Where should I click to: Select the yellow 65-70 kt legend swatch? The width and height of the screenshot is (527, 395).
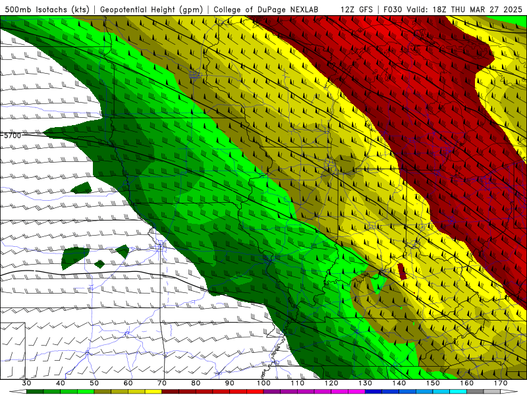[x=153, y=392]
